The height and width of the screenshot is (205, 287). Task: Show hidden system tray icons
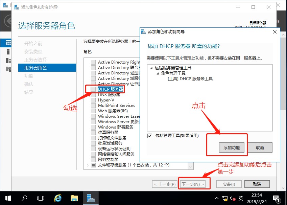[x=217, y=198]
